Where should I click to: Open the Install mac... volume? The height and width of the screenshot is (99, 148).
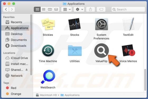tap(16, 64)
